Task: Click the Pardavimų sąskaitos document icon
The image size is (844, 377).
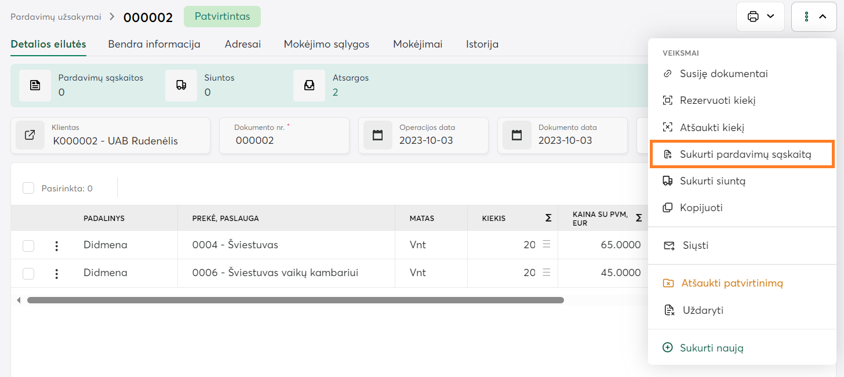Action: 35,85
